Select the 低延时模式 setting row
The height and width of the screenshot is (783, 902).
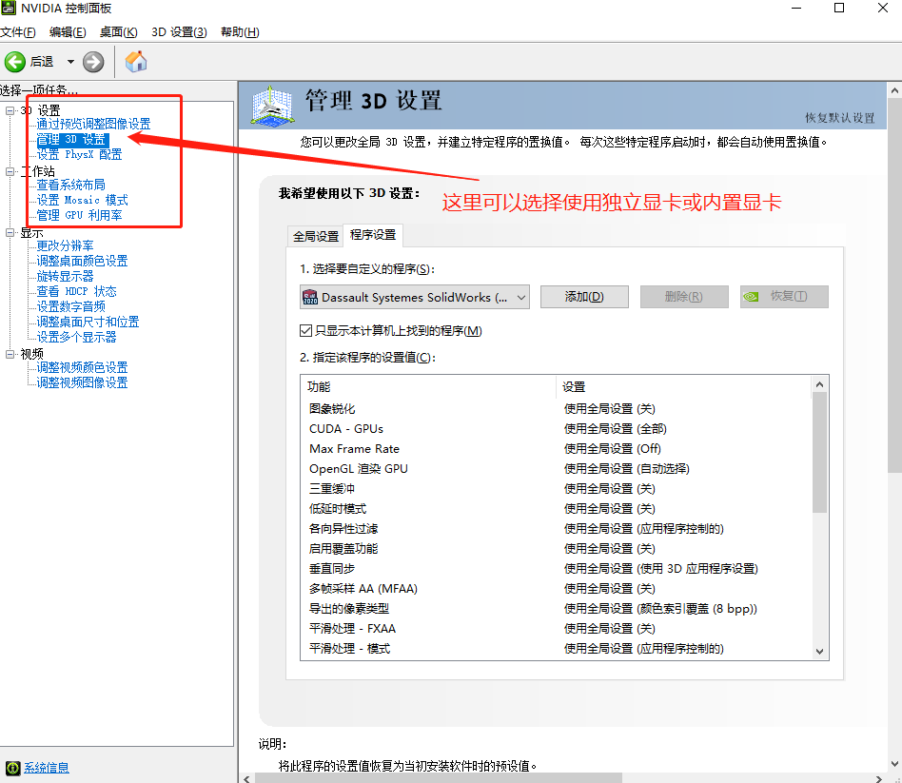click(556, 509)
